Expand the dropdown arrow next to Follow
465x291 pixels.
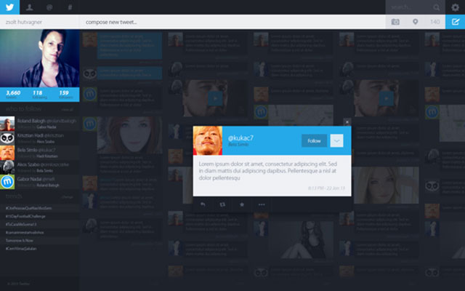click(336, 140)
